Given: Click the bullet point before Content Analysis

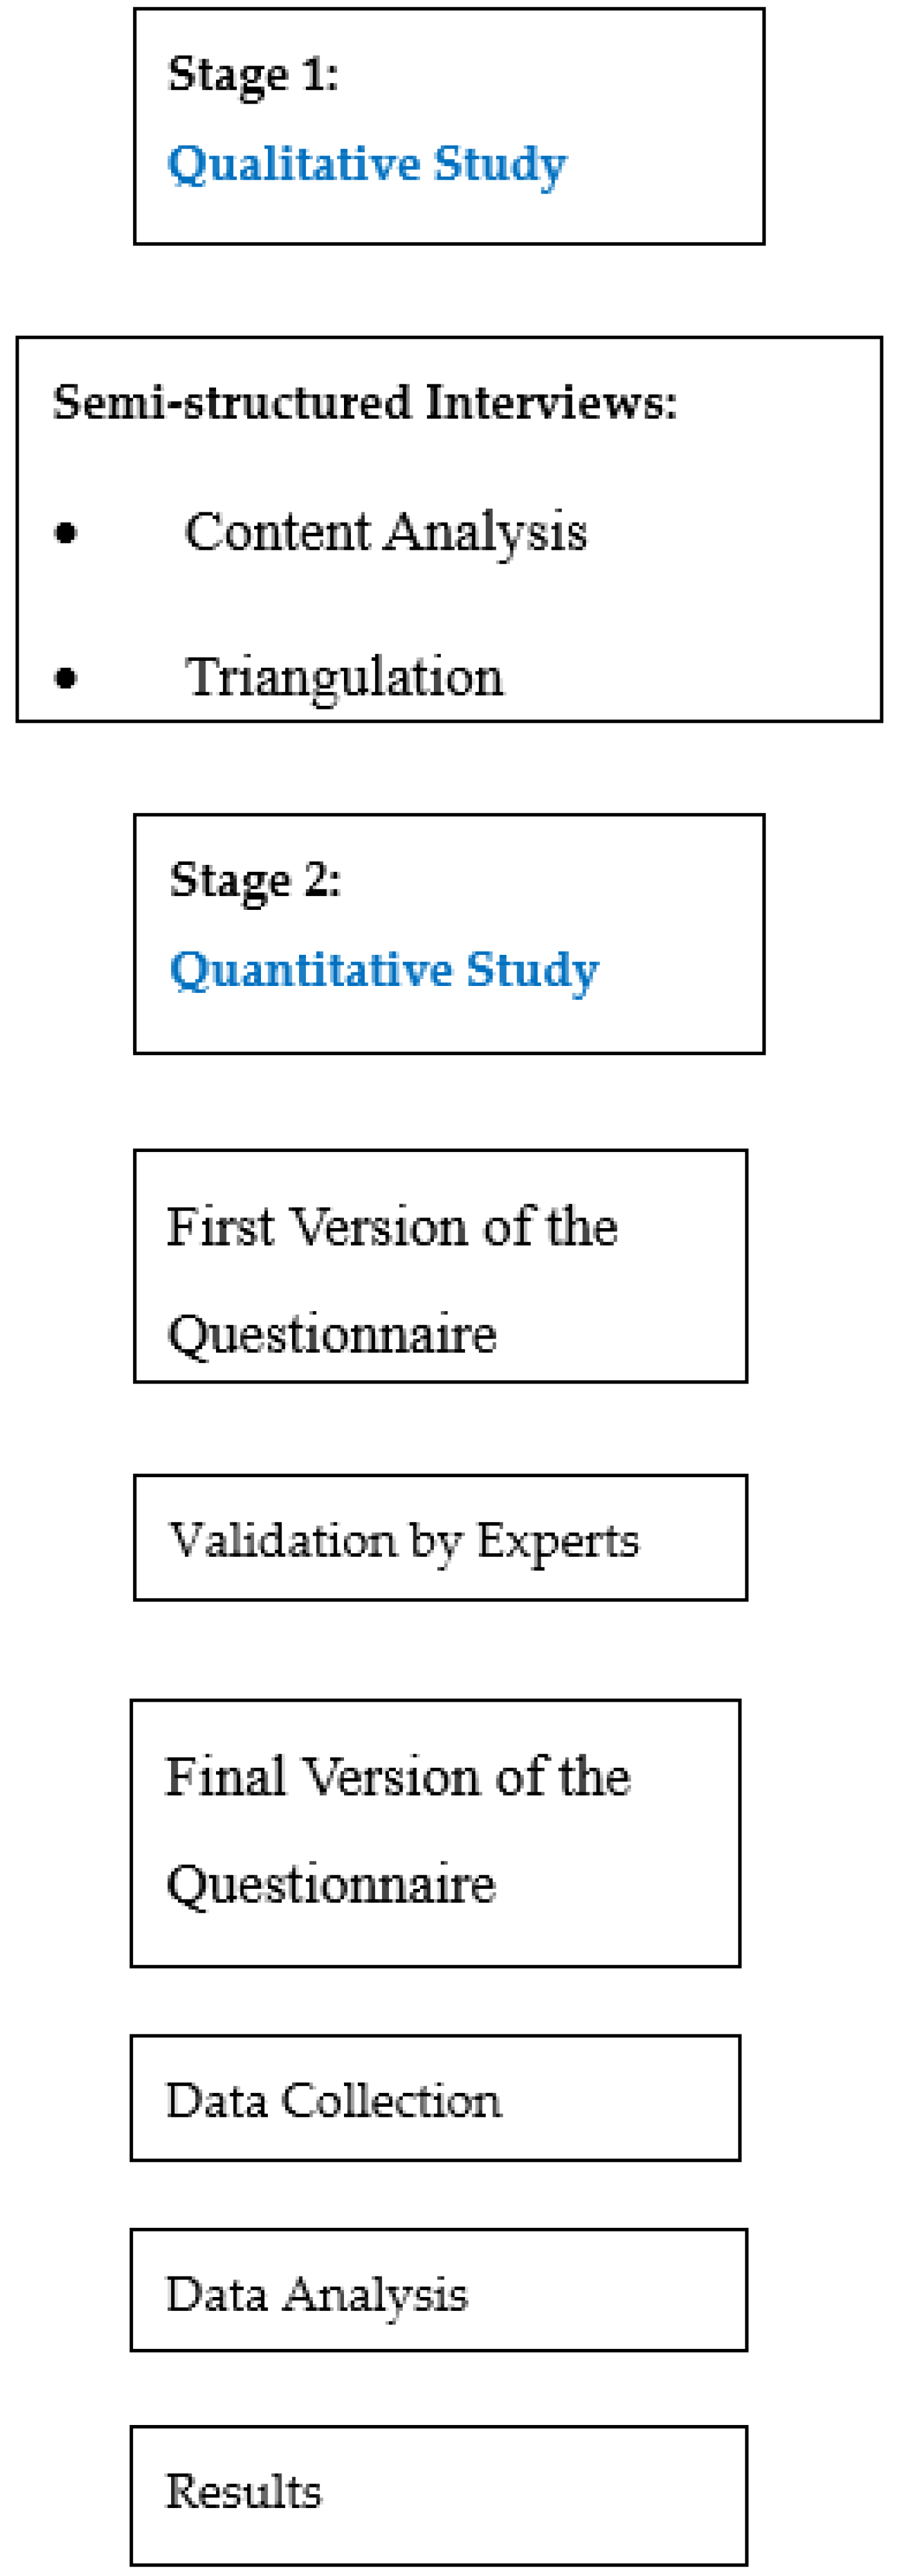Looking at the screenshot, I should pyautogui.click(x=66, y=533).
